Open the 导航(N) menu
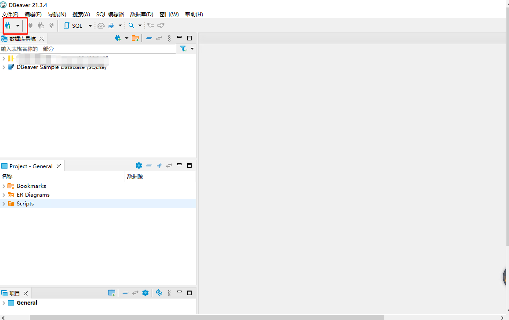Viewport: 509px width, 320px height. pos(57,14)
